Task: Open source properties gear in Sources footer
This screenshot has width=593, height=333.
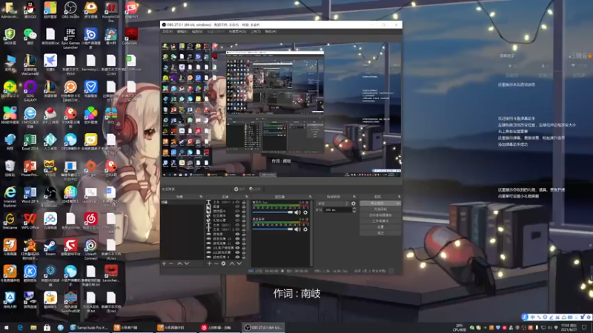Action: click(224, 263)
